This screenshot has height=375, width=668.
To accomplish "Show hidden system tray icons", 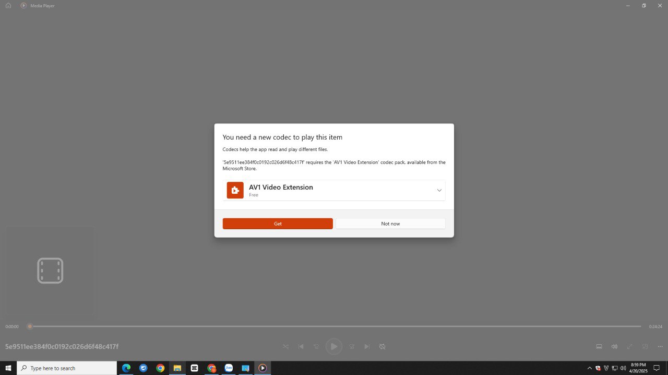I will click(x=590, y=368).
